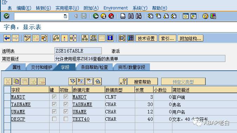Image resolution: width=237 pixels, height=133 pixels.
Task: Click the Expand Include plus icon
Action: (81, 82)
